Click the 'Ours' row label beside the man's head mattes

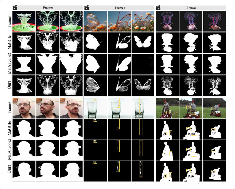click(x=9, y=169)
